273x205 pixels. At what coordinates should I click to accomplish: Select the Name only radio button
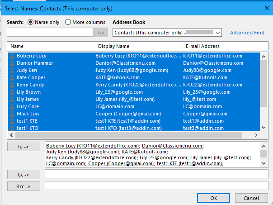[x=31, y=22]
